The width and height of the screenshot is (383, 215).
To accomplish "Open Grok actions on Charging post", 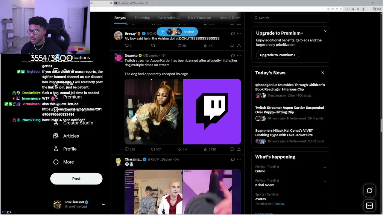I will [233, 159].
